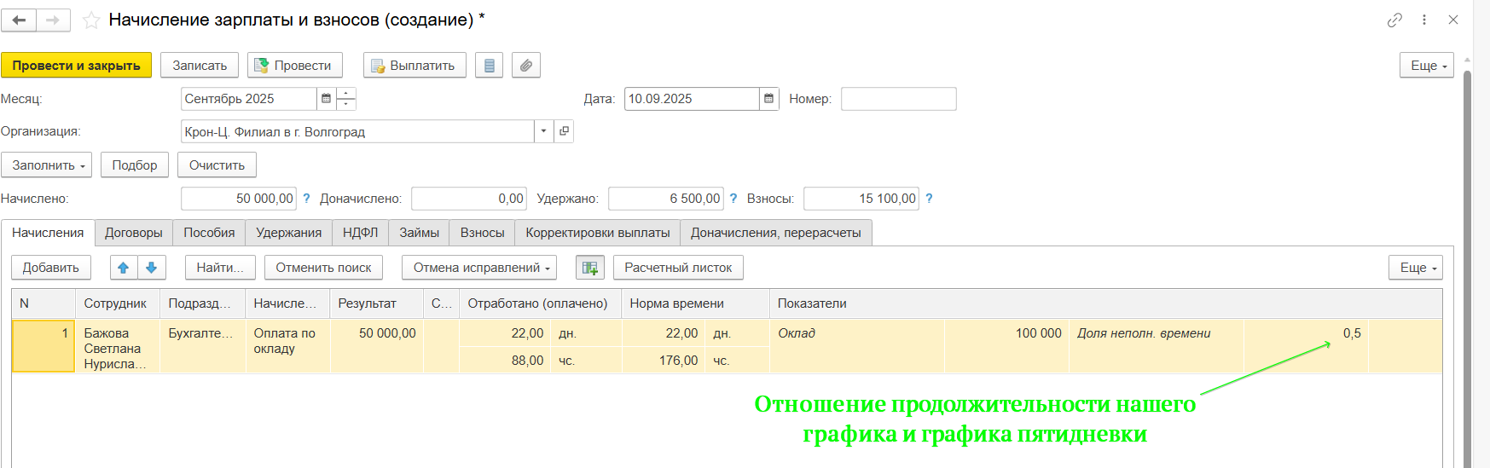Click question mark next to Начислено

click(x=306, y=199)
